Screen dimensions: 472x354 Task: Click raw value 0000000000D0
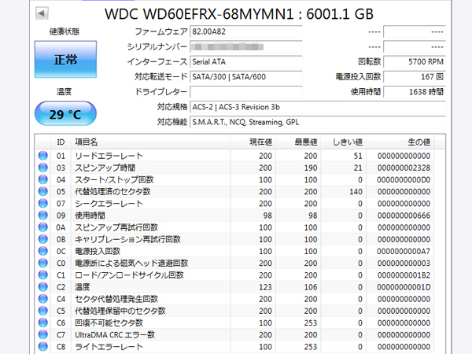coord(404,179)
